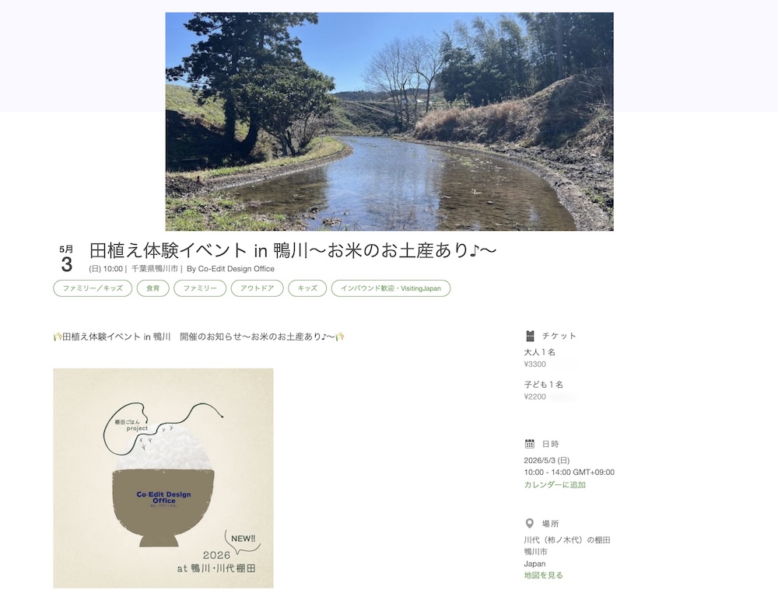The height and width of the screenshot is (600, 778).
Task: Choose the アウトドア tag
Action: click(257, 288)
